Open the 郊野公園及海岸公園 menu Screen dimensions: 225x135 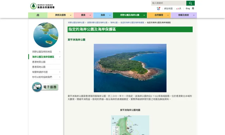click(x=130, y=15)
